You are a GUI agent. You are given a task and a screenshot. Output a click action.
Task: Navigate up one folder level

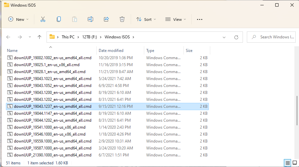click(x=40, y=37)
